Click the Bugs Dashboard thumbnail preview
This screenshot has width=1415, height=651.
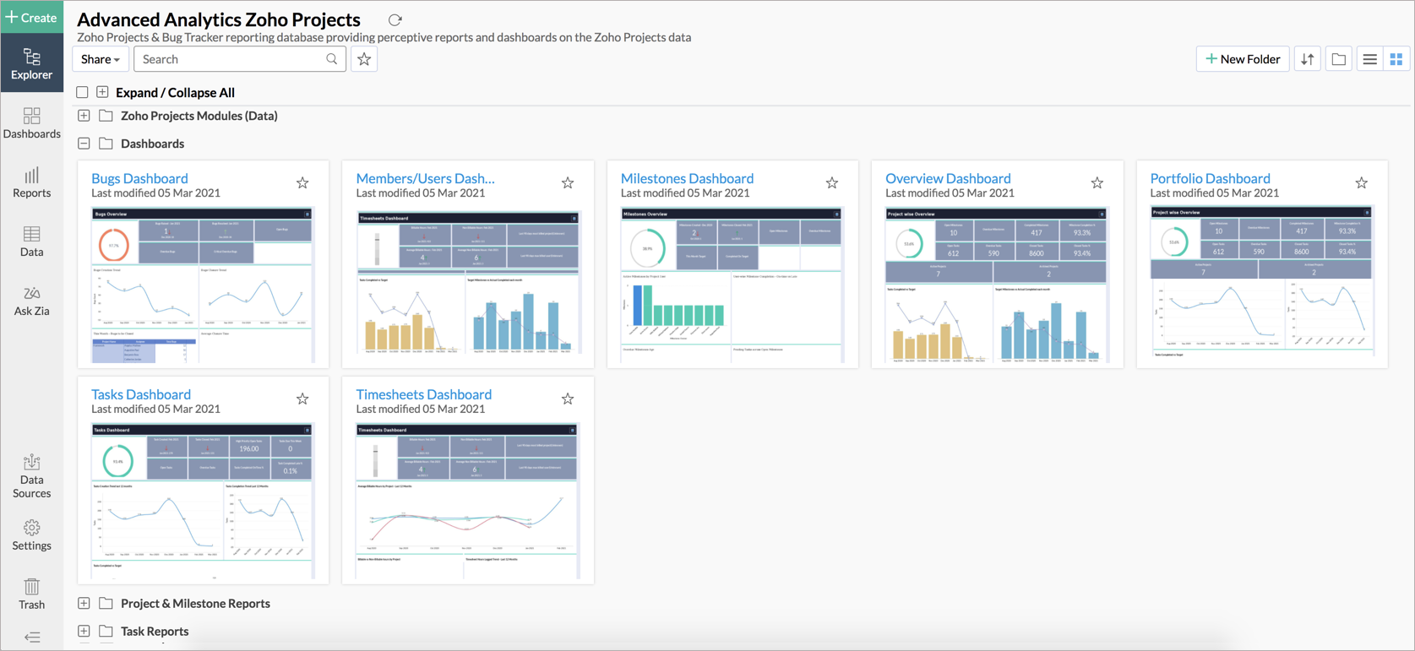203,285
